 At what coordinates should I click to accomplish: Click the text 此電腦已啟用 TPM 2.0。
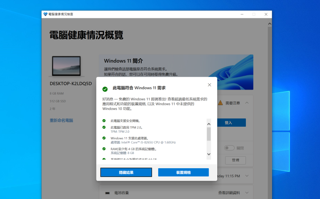coord(126,127)
